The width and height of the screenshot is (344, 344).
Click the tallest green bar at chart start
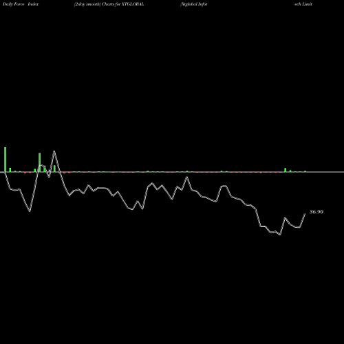(6, 160)
